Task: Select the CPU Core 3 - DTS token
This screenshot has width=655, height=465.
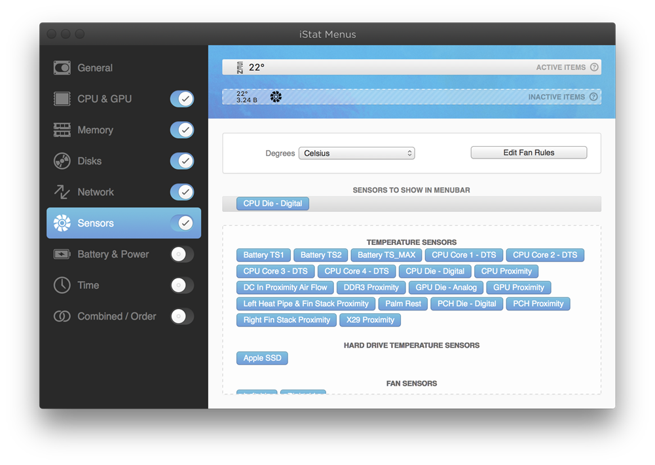Action: click(x=276, y=271)
